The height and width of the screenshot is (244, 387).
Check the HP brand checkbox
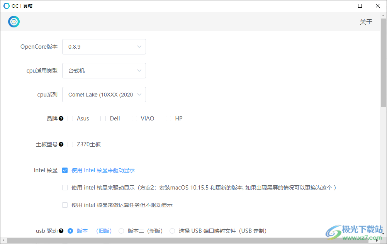pos(168,119)
